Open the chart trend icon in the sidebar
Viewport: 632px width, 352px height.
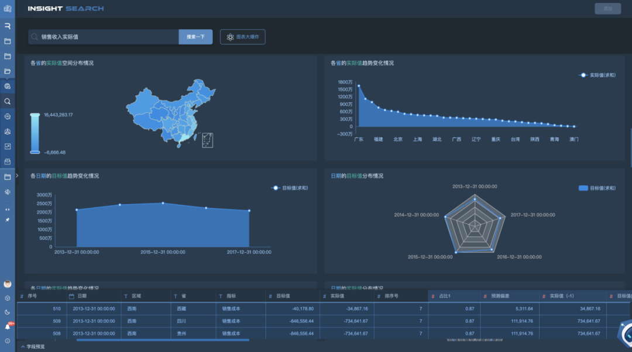click(x=8, y=146)
